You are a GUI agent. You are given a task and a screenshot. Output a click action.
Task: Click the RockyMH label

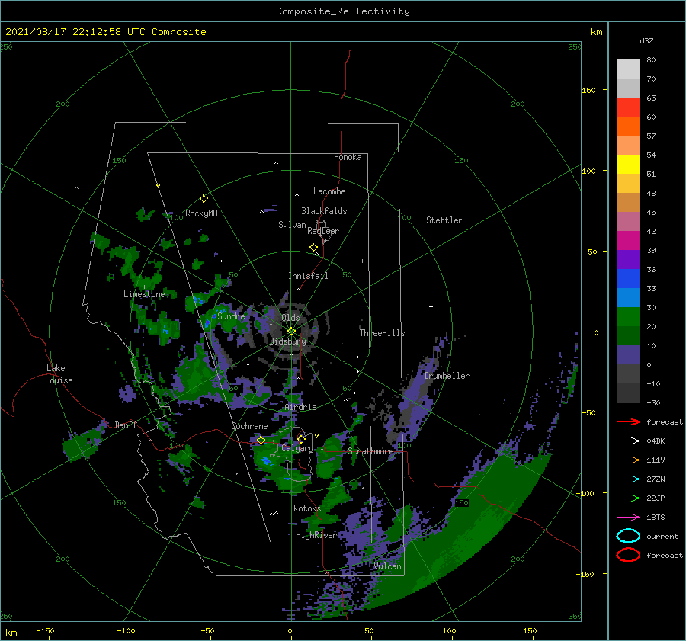pos(201,213)
